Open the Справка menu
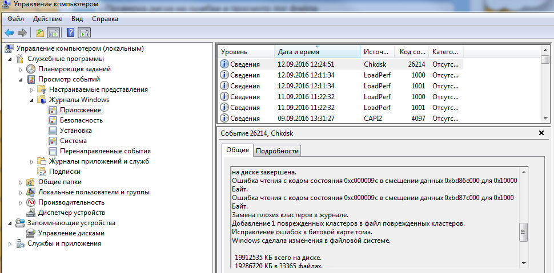554x273 pixels. (x=105, y=19)
